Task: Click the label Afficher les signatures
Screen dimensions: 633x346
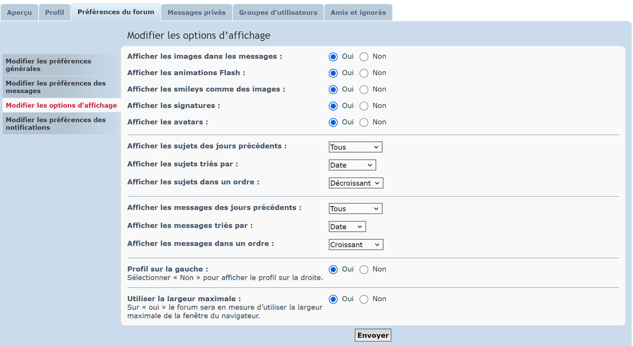Action: 174,105
